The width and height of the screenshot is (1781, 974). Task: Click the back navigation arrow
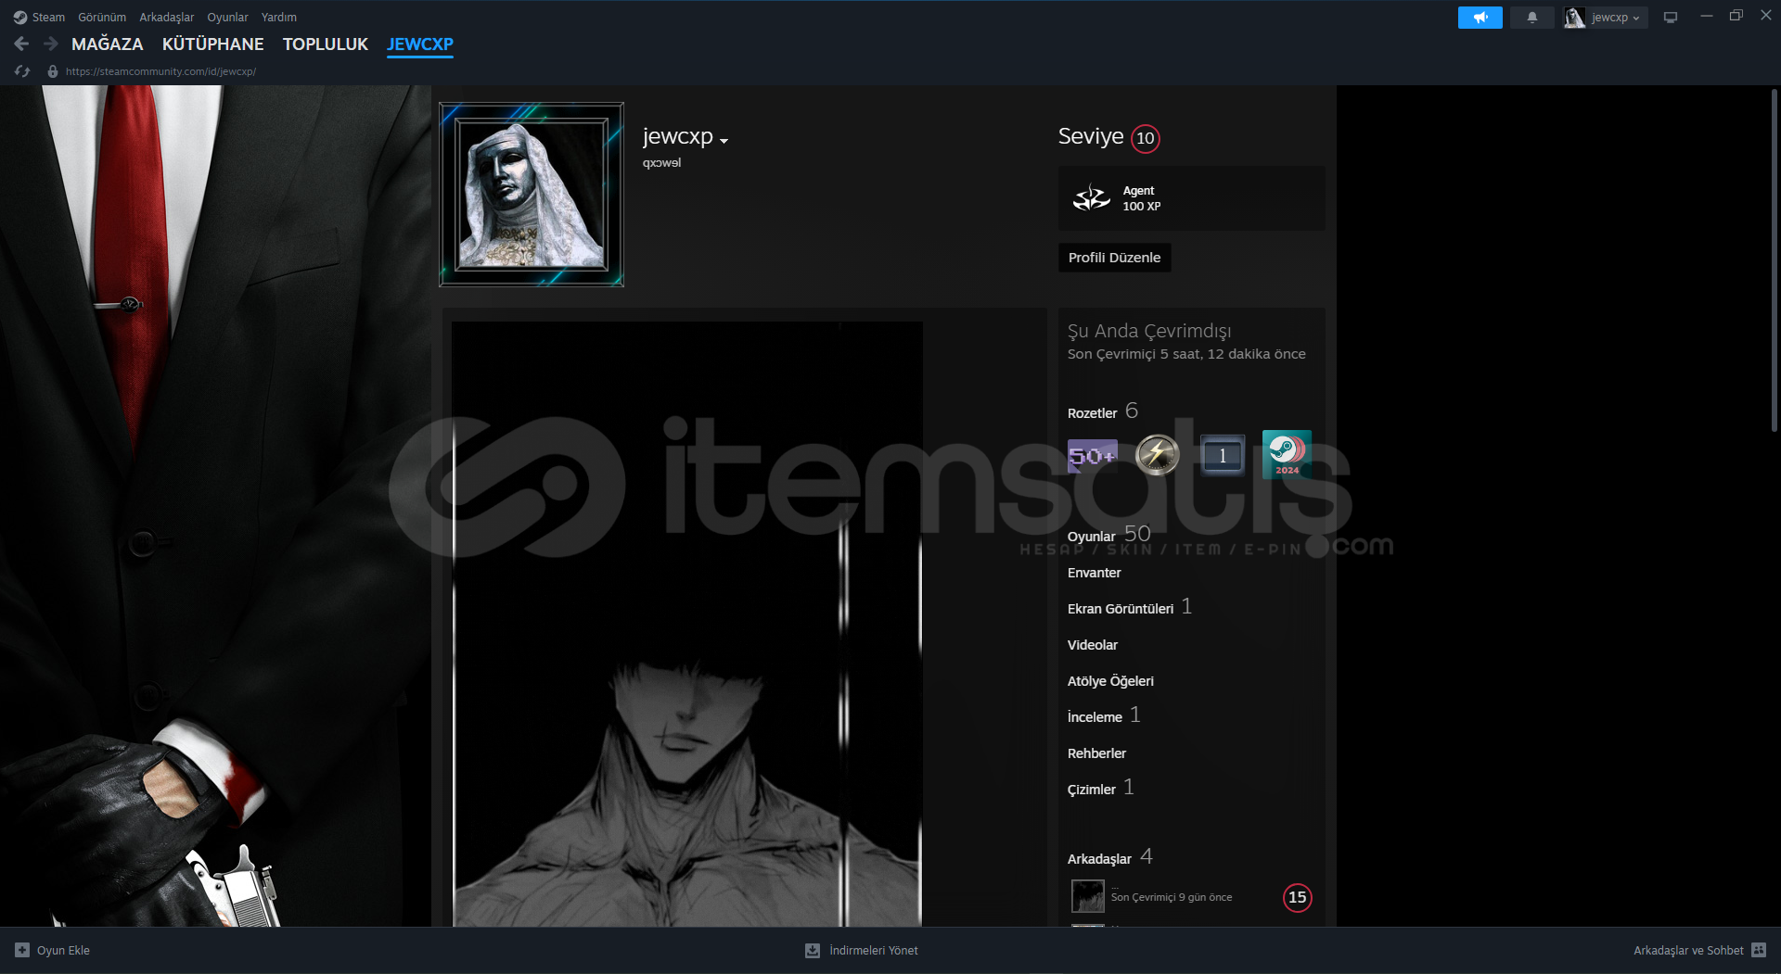tap(21, 44)
